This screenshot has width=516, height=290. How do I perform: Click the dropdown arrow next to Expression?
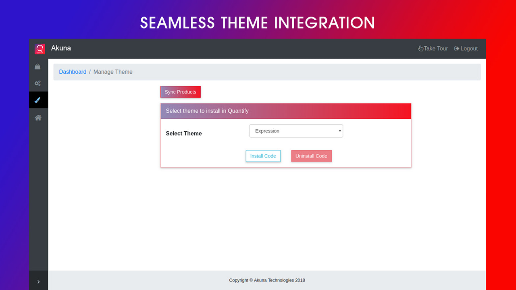[x=339, y=131]
